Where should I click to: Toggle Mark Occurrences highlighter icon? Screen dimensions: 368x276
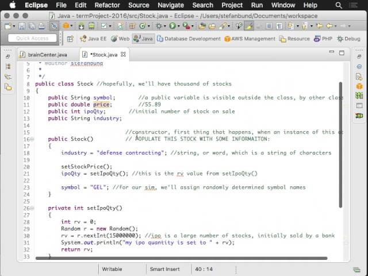(249, 25)
